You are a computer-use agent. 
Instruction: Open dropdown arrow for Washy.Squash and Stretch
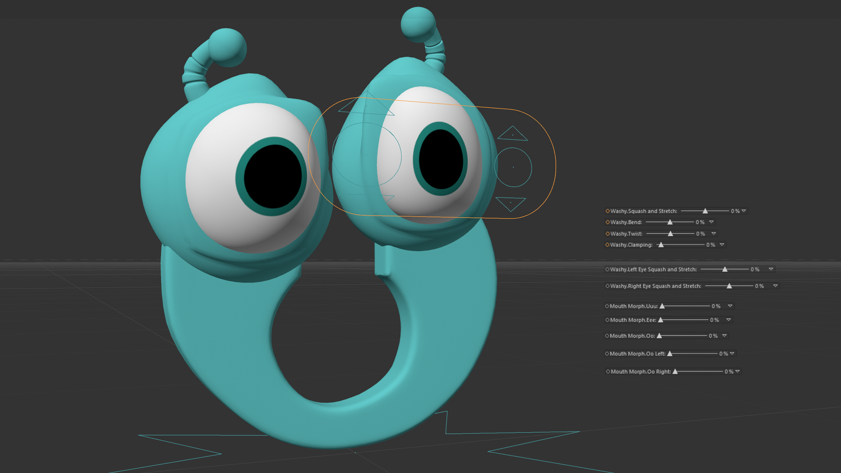(x=744, y=211)
